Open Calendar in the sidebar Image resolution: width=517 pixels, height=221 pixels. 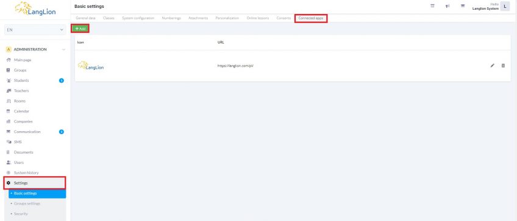tap(21, 111)
